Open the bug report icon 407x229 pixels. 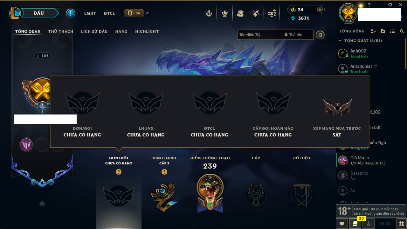(401, 224)
